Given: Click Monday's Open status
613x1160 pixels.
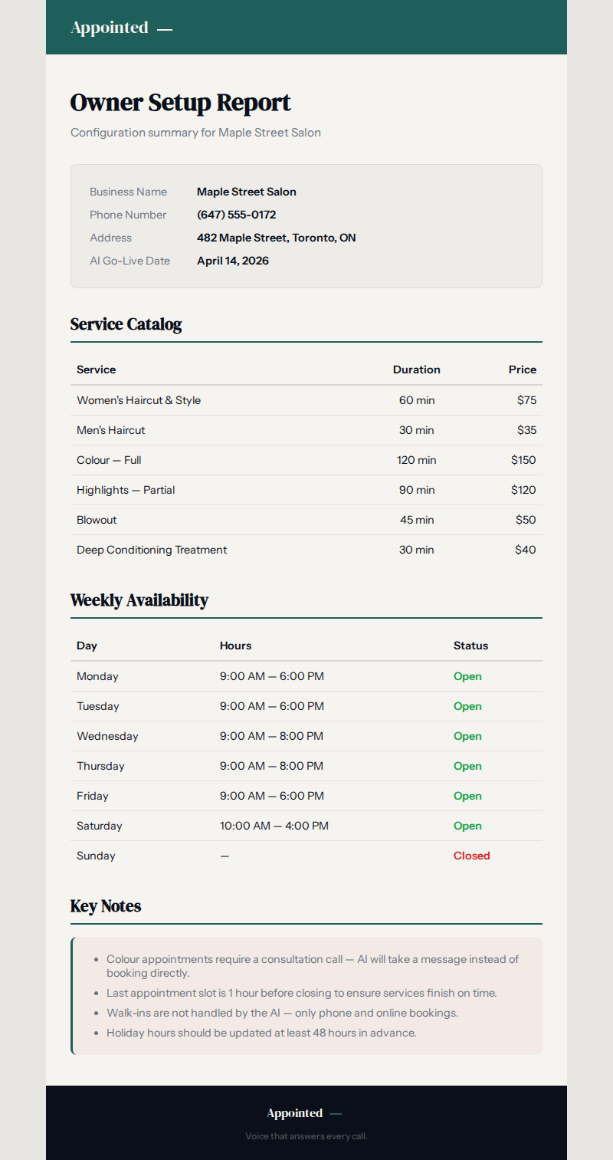Looking at the screenshot, I should pyautogui.click(x=467, y=676).
